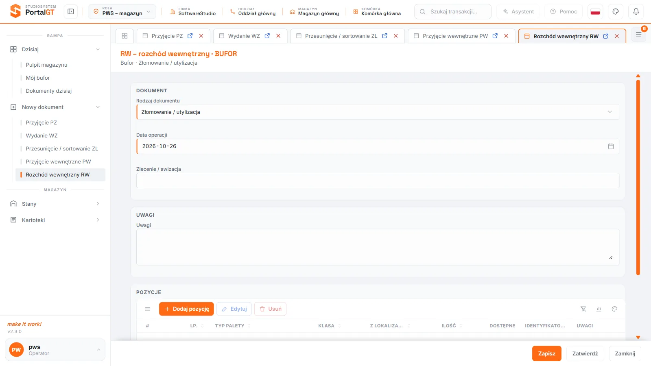
Task: Open the calendar picker for Data operacji
Action: coord(611,146)
